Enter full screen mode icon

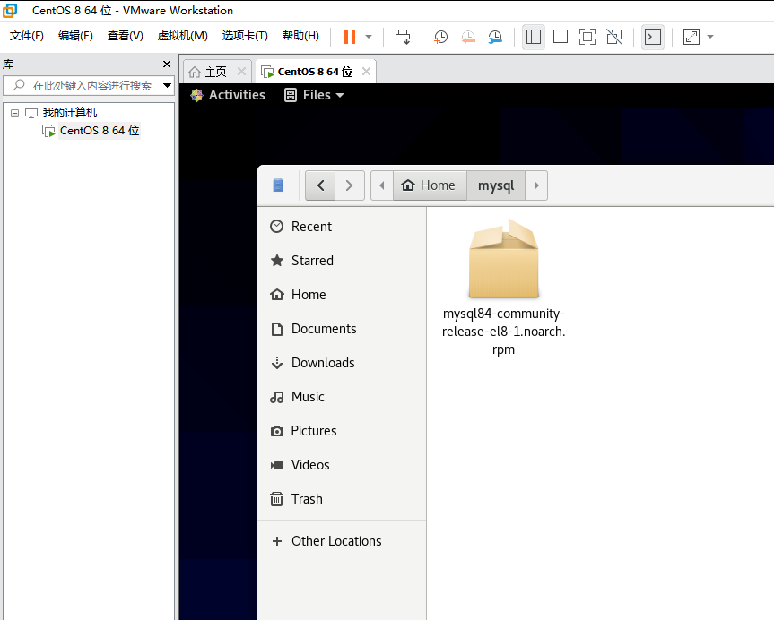coord(587,37)
